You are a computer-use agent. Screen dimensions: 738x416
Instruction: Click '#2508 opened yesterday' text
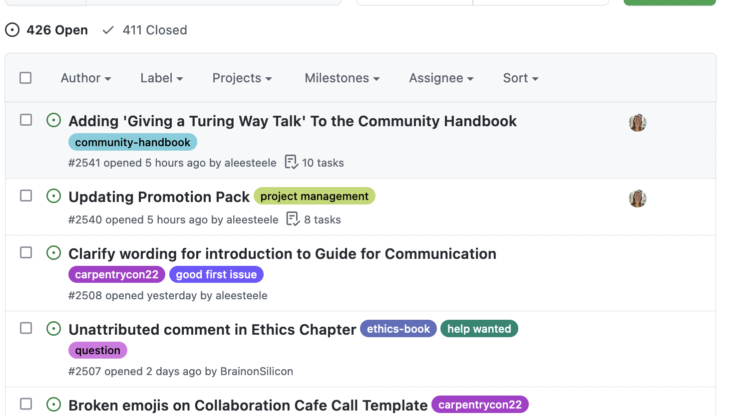click(x=133, y=295)
